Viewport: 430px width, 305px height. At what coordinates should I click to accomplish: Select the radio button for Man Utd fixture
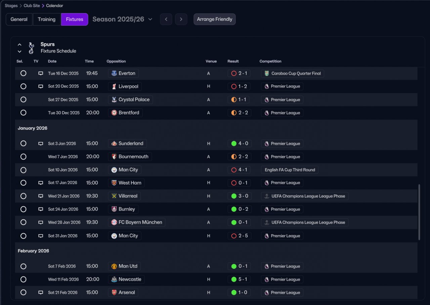(x=23, y=266)
